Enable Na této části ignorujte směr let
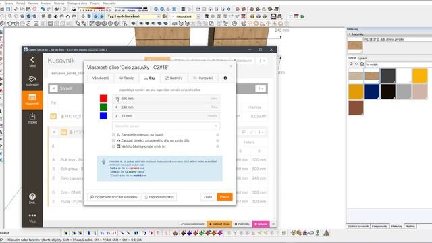This screenshot has width=432, height=243. point(113,147)
